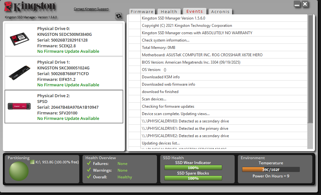Select the 'Scan devices...' event row
Image resolution: width=321 pixels, height=195 pixels.
pyautogui.click(x=218, y=99)
